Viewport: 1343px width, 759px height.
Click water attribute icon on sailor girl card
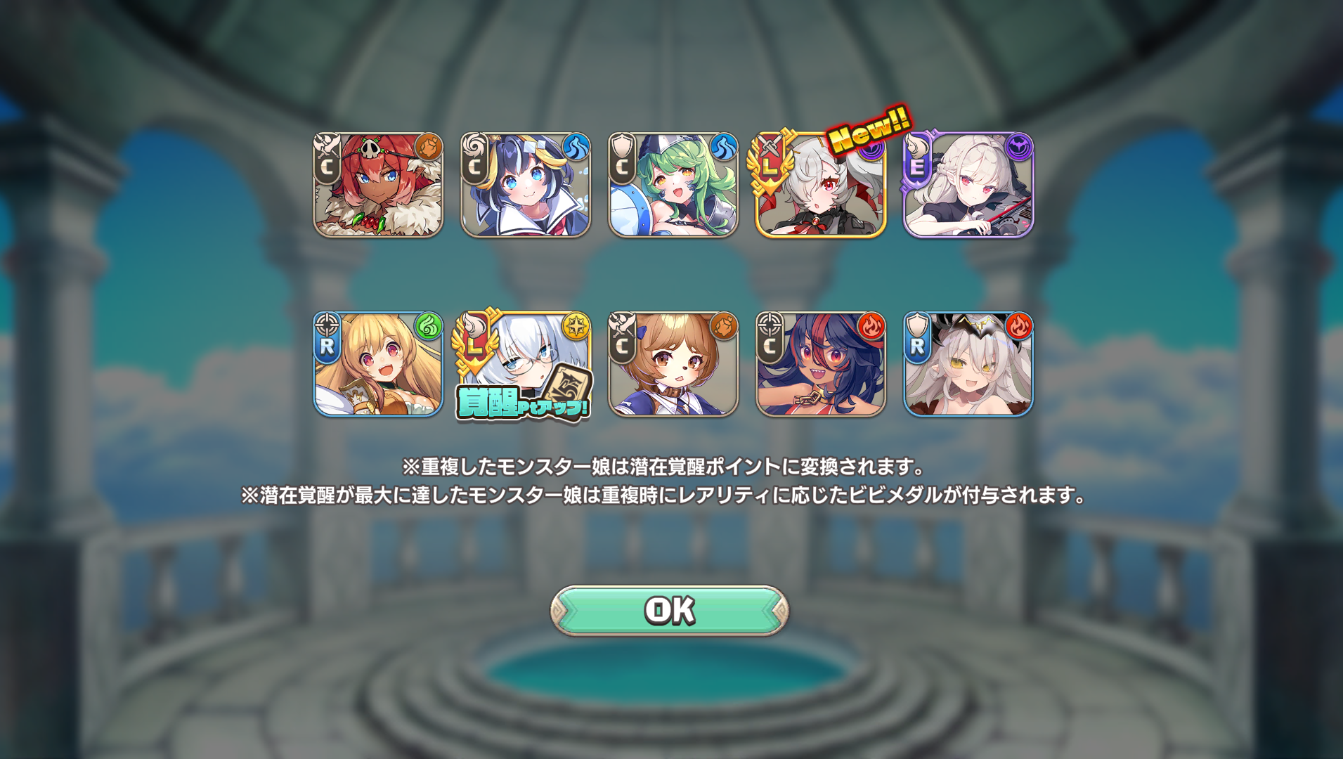pos(576,147)
